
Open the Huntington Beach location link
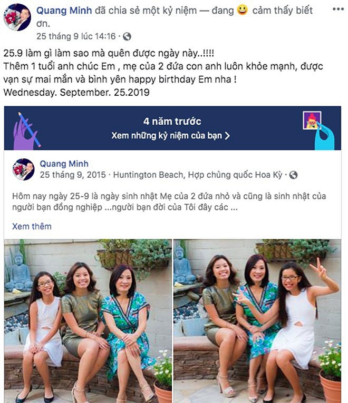(198, 175)
